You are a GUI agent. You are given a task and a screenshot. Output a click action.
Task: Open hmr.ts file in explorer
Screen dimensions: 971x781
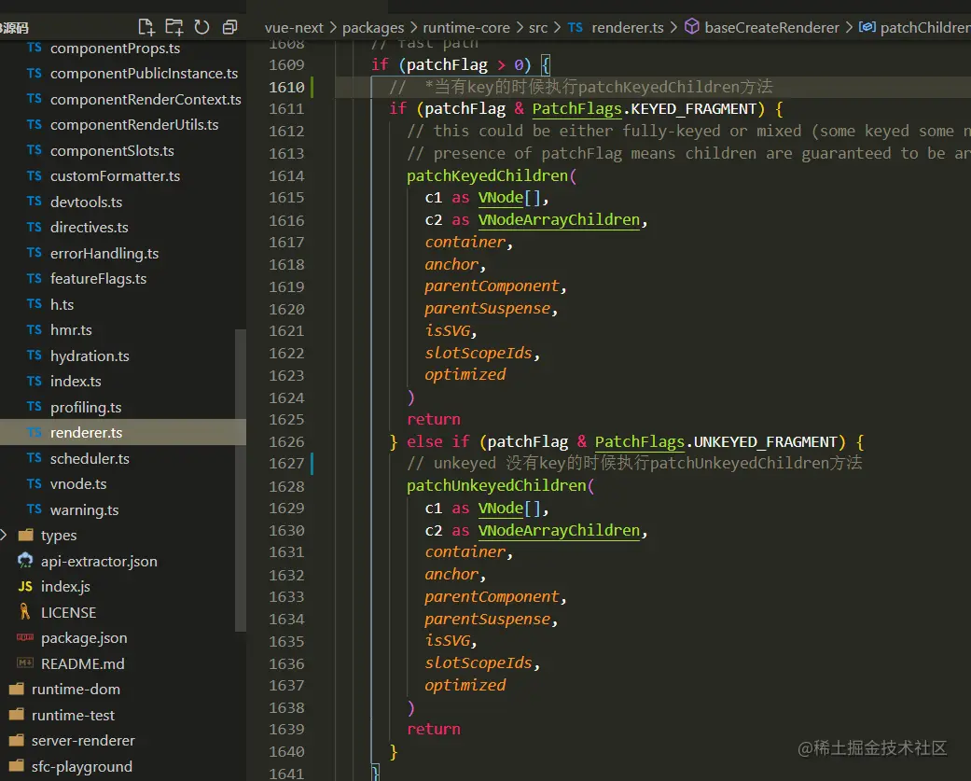click(71, 329)
